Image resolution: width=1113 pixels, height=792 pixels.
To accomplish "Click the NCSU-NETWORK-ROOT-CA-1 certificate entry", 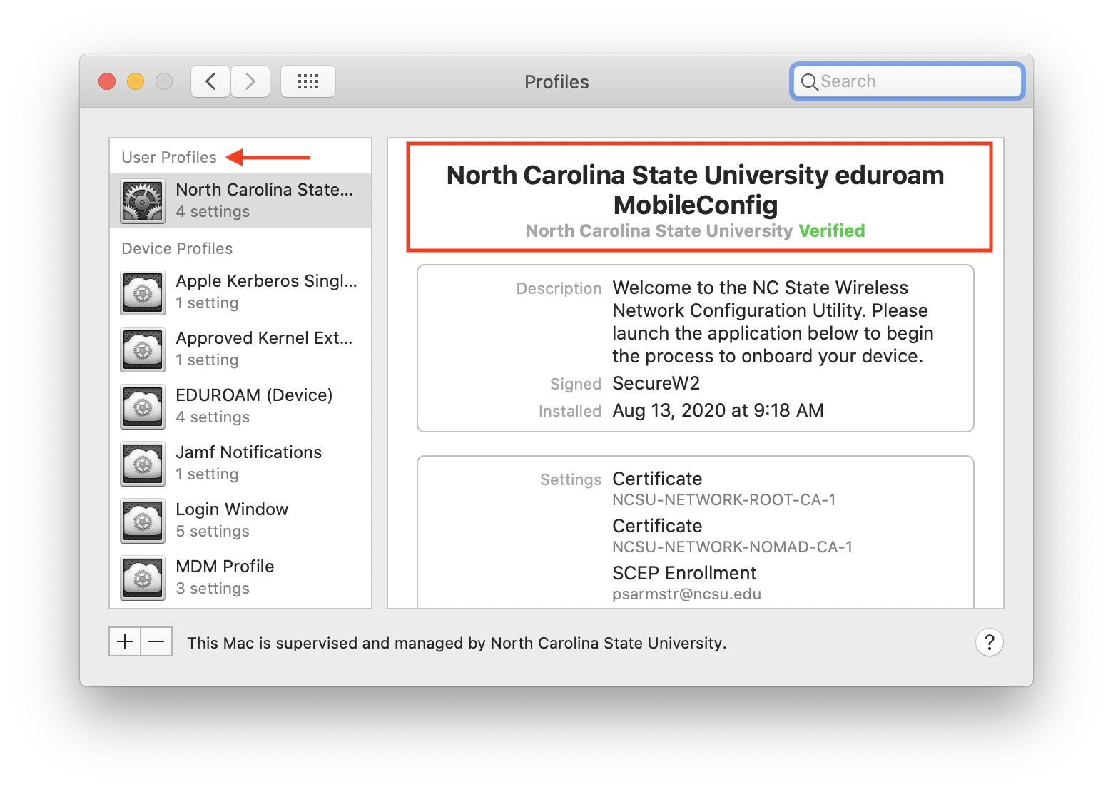I will [x=723, y=499].
